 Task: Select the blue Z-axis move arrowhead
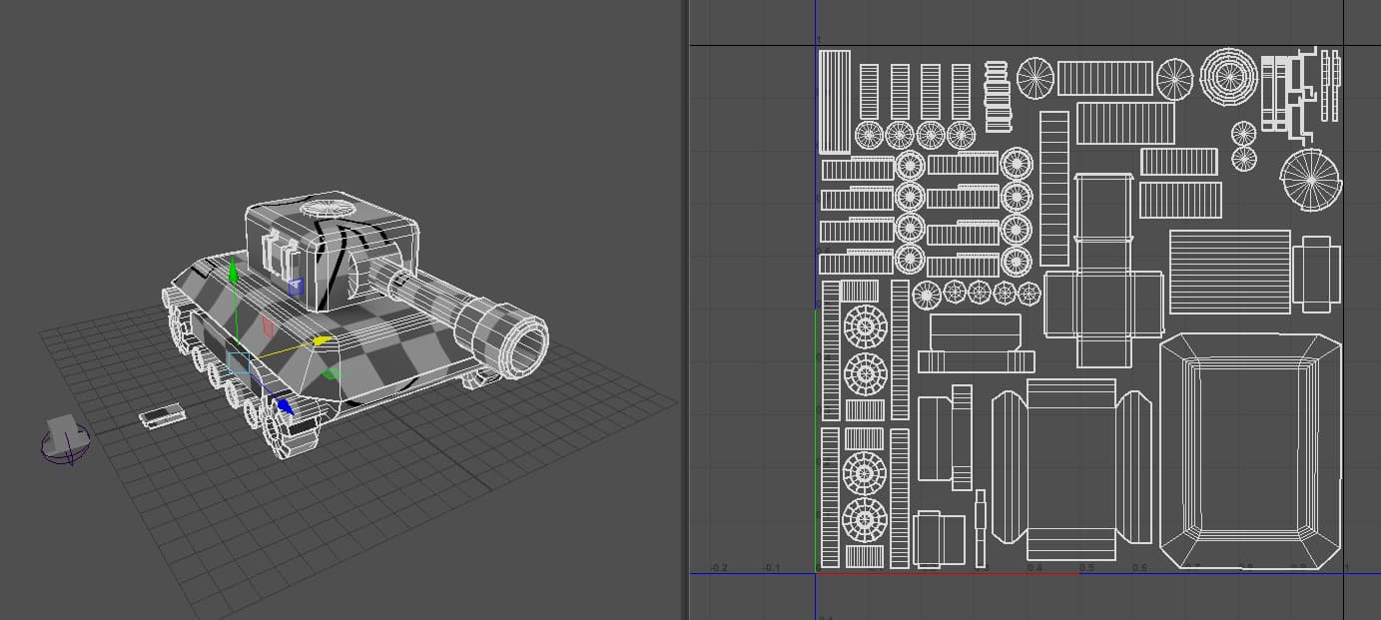click(285, 406)
